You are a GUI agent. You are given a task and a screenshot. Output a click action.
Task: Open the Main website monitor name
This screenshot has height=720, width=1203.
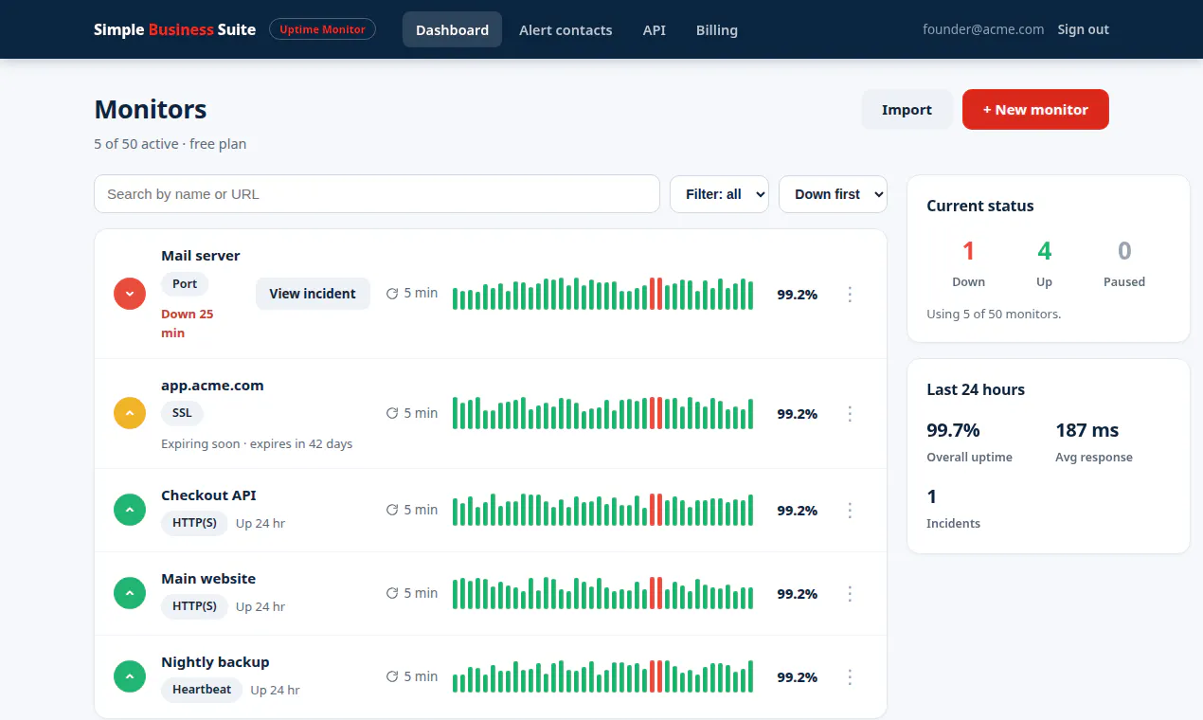[x=208, y=579]
